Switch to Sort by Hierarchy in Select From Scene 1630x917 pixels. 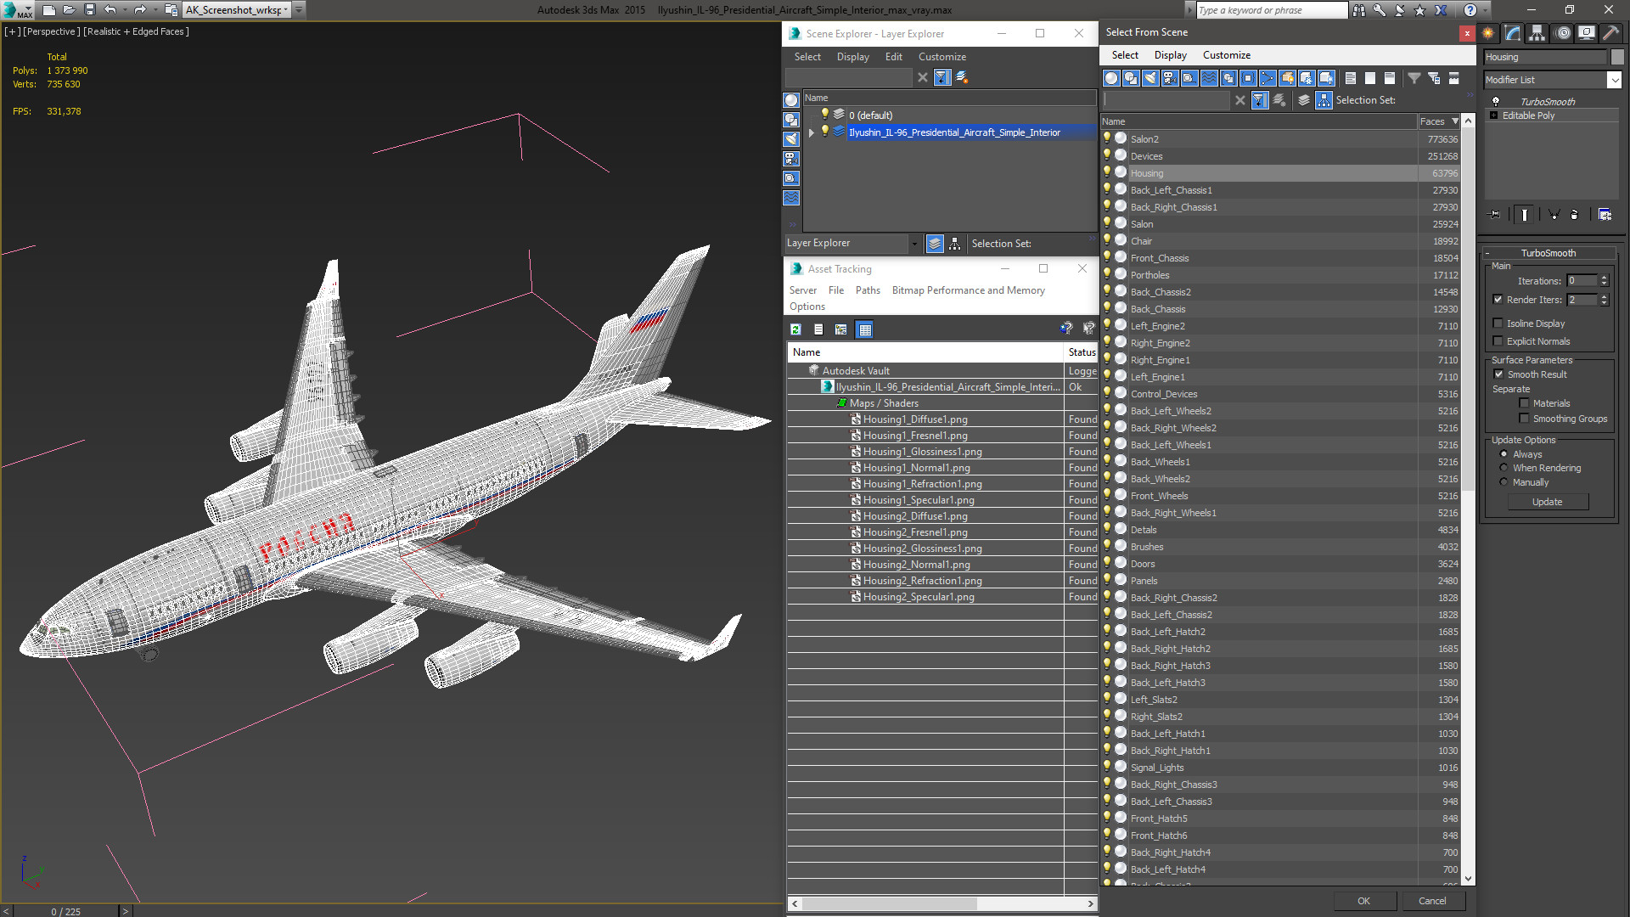(1324, 100)
